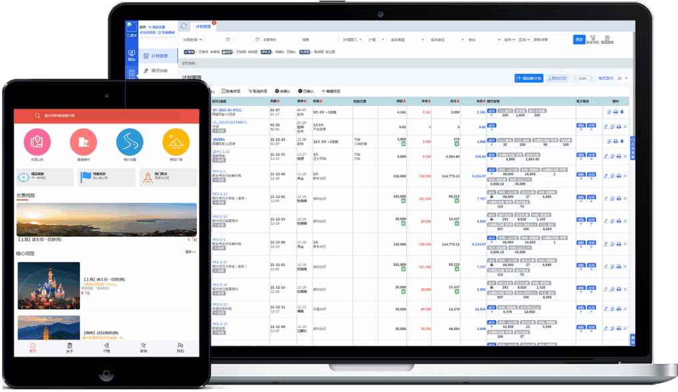Go to the next page of results

591,78
